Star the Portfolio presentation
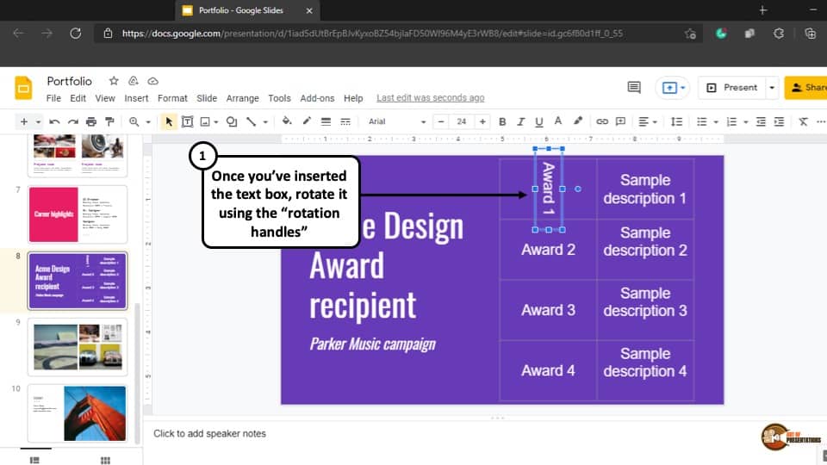This screenshot has width=827, height=465. [114, 81]
